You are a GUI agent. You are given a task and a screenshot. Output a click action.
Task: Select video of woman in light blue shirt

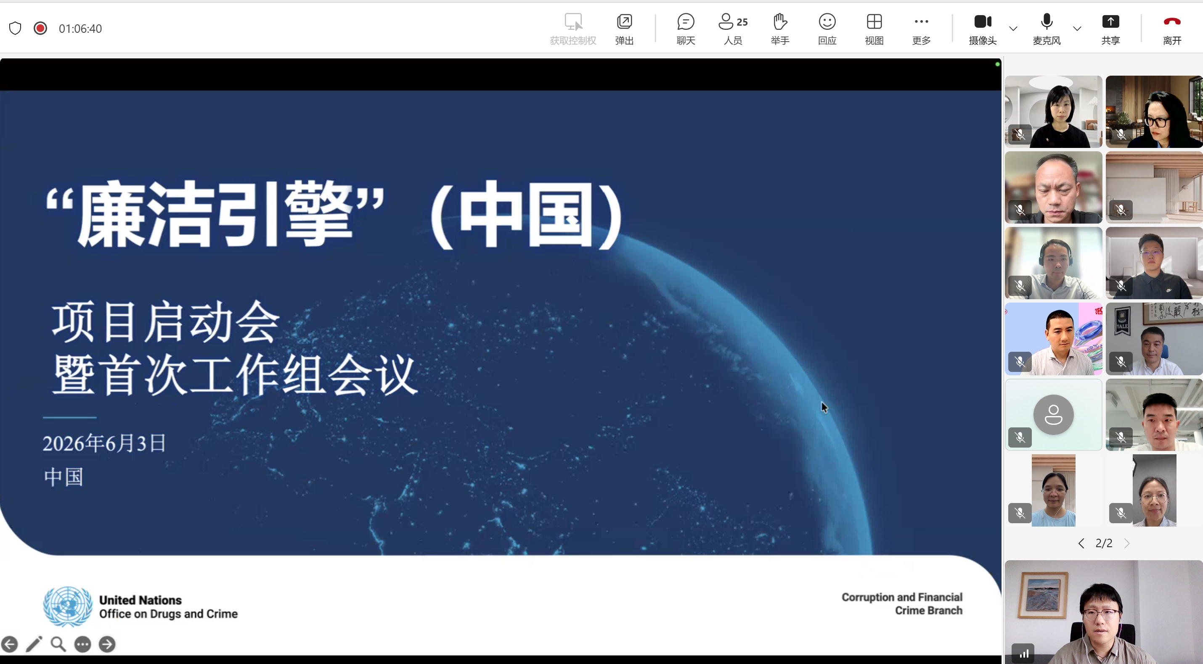(x=1054, y=490)
